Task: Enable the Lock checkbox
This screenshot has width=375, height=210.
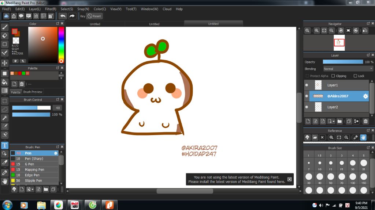Action: pos(355,76)
